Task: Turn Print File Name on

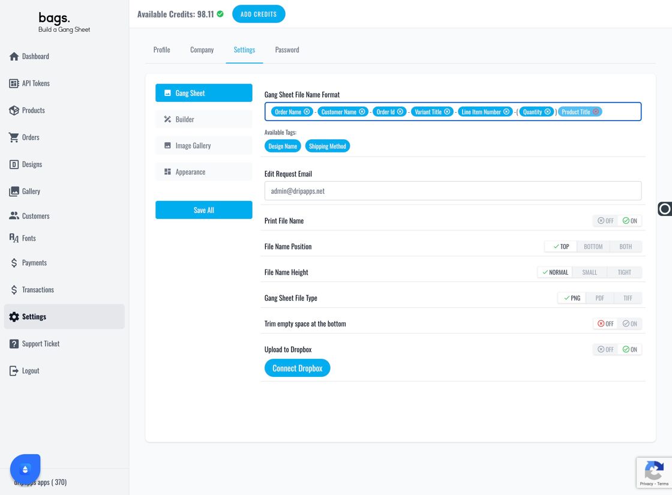Action: click(629, 221)
